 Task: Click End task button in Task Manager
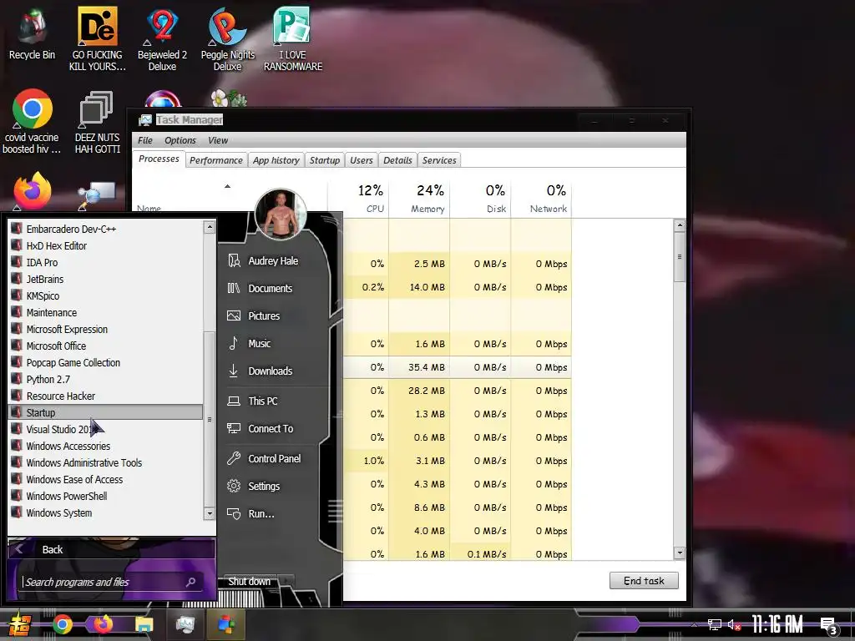point(644,581)
